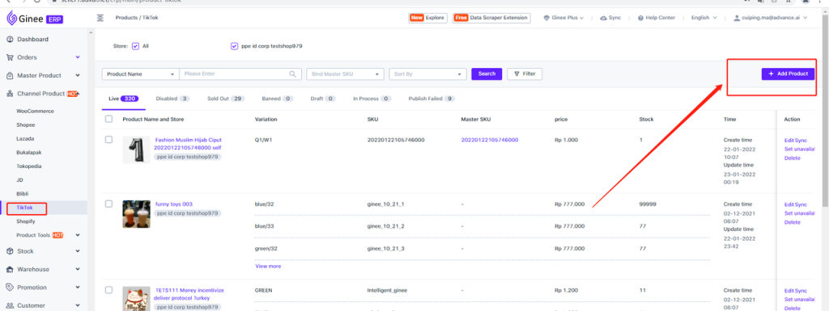Click the Promotion tag icon
Viewport: 829px width, 311px height.
click(x=10, y=288)
